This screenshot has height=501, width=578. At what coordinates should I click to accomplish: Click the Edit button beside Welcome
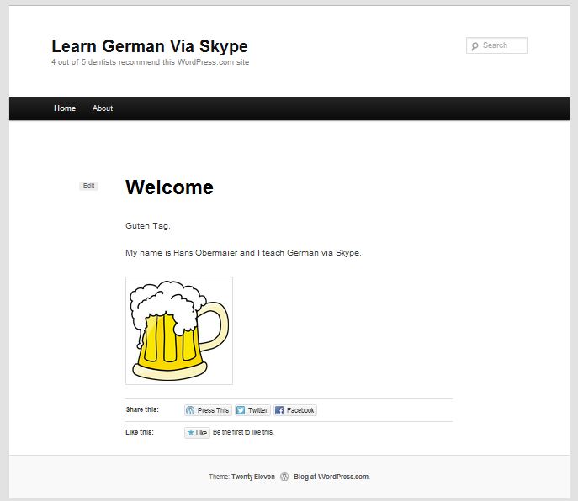pyautogui.click(x=89, y=186)
